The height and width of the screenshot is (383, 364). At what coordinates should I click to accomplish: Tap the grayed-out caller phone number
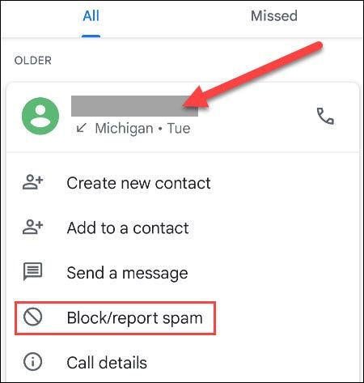pyautogui.click(x=134, y=106)
